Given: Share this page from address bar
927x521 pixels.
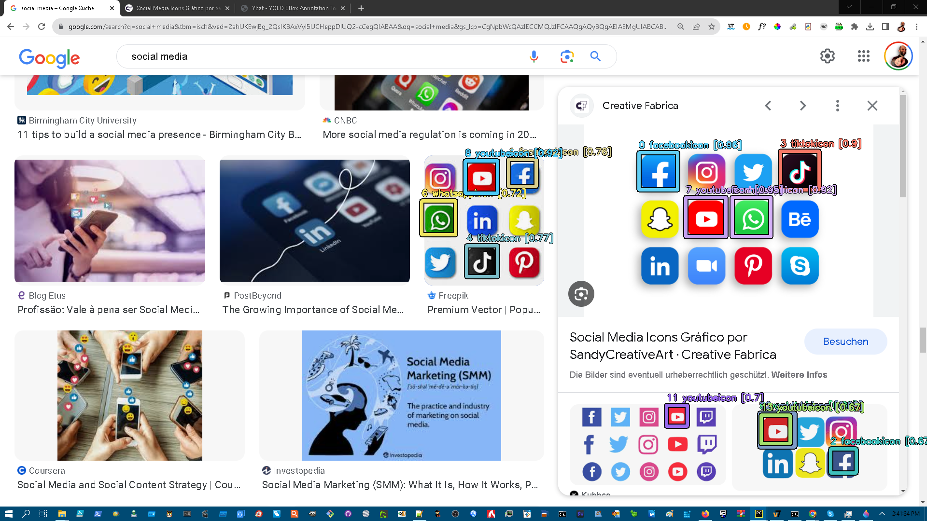Looking at the screenshot, I should [x=696, y=27].
